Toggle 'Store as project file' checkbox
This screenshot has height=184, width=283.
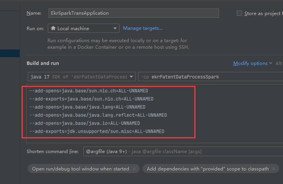click(239, 13)
